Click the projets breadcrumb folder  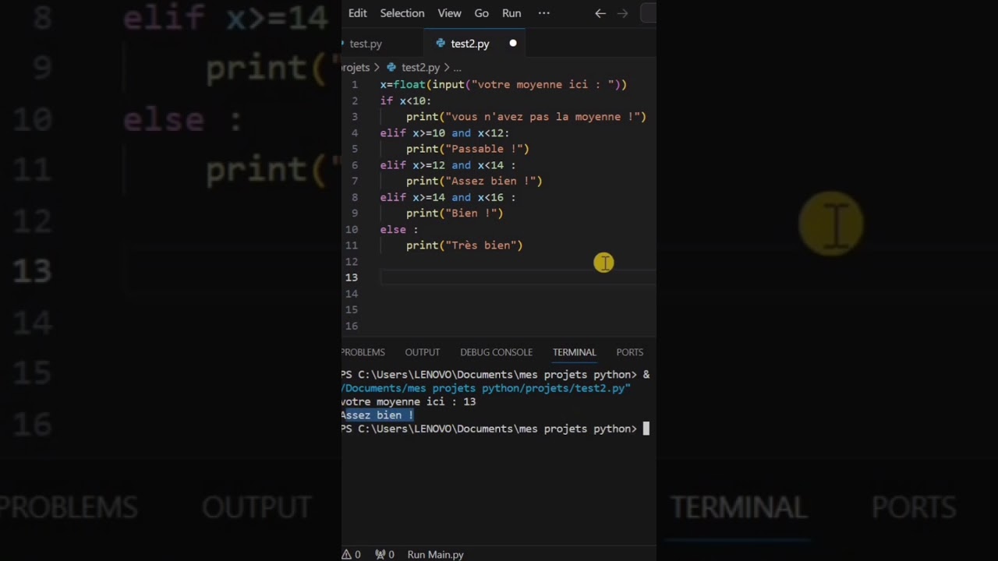click(356, 68)
